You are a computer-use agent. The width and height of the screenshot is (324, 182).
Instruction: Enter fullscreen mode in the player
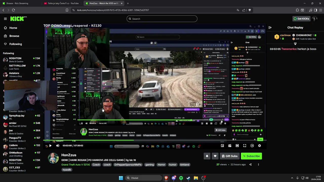point(245,146)
